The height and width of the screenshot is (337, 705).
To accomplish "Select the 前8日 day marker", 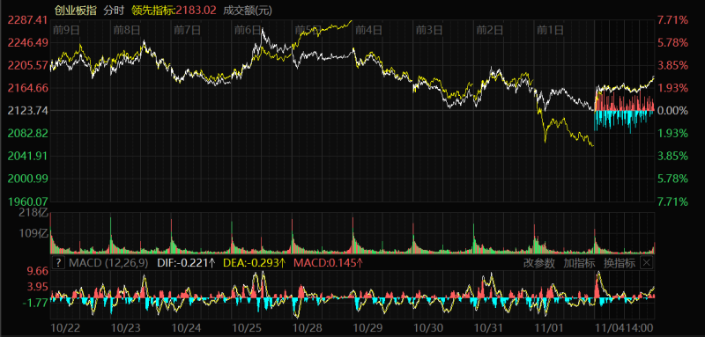I will 127,30.
